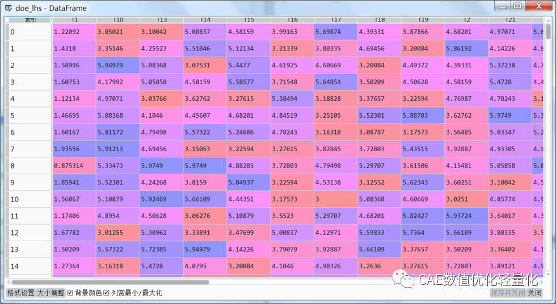Viewport: 556px width, 304px height.
Task: Open the 格式设置 format settings
Action: 21,293
